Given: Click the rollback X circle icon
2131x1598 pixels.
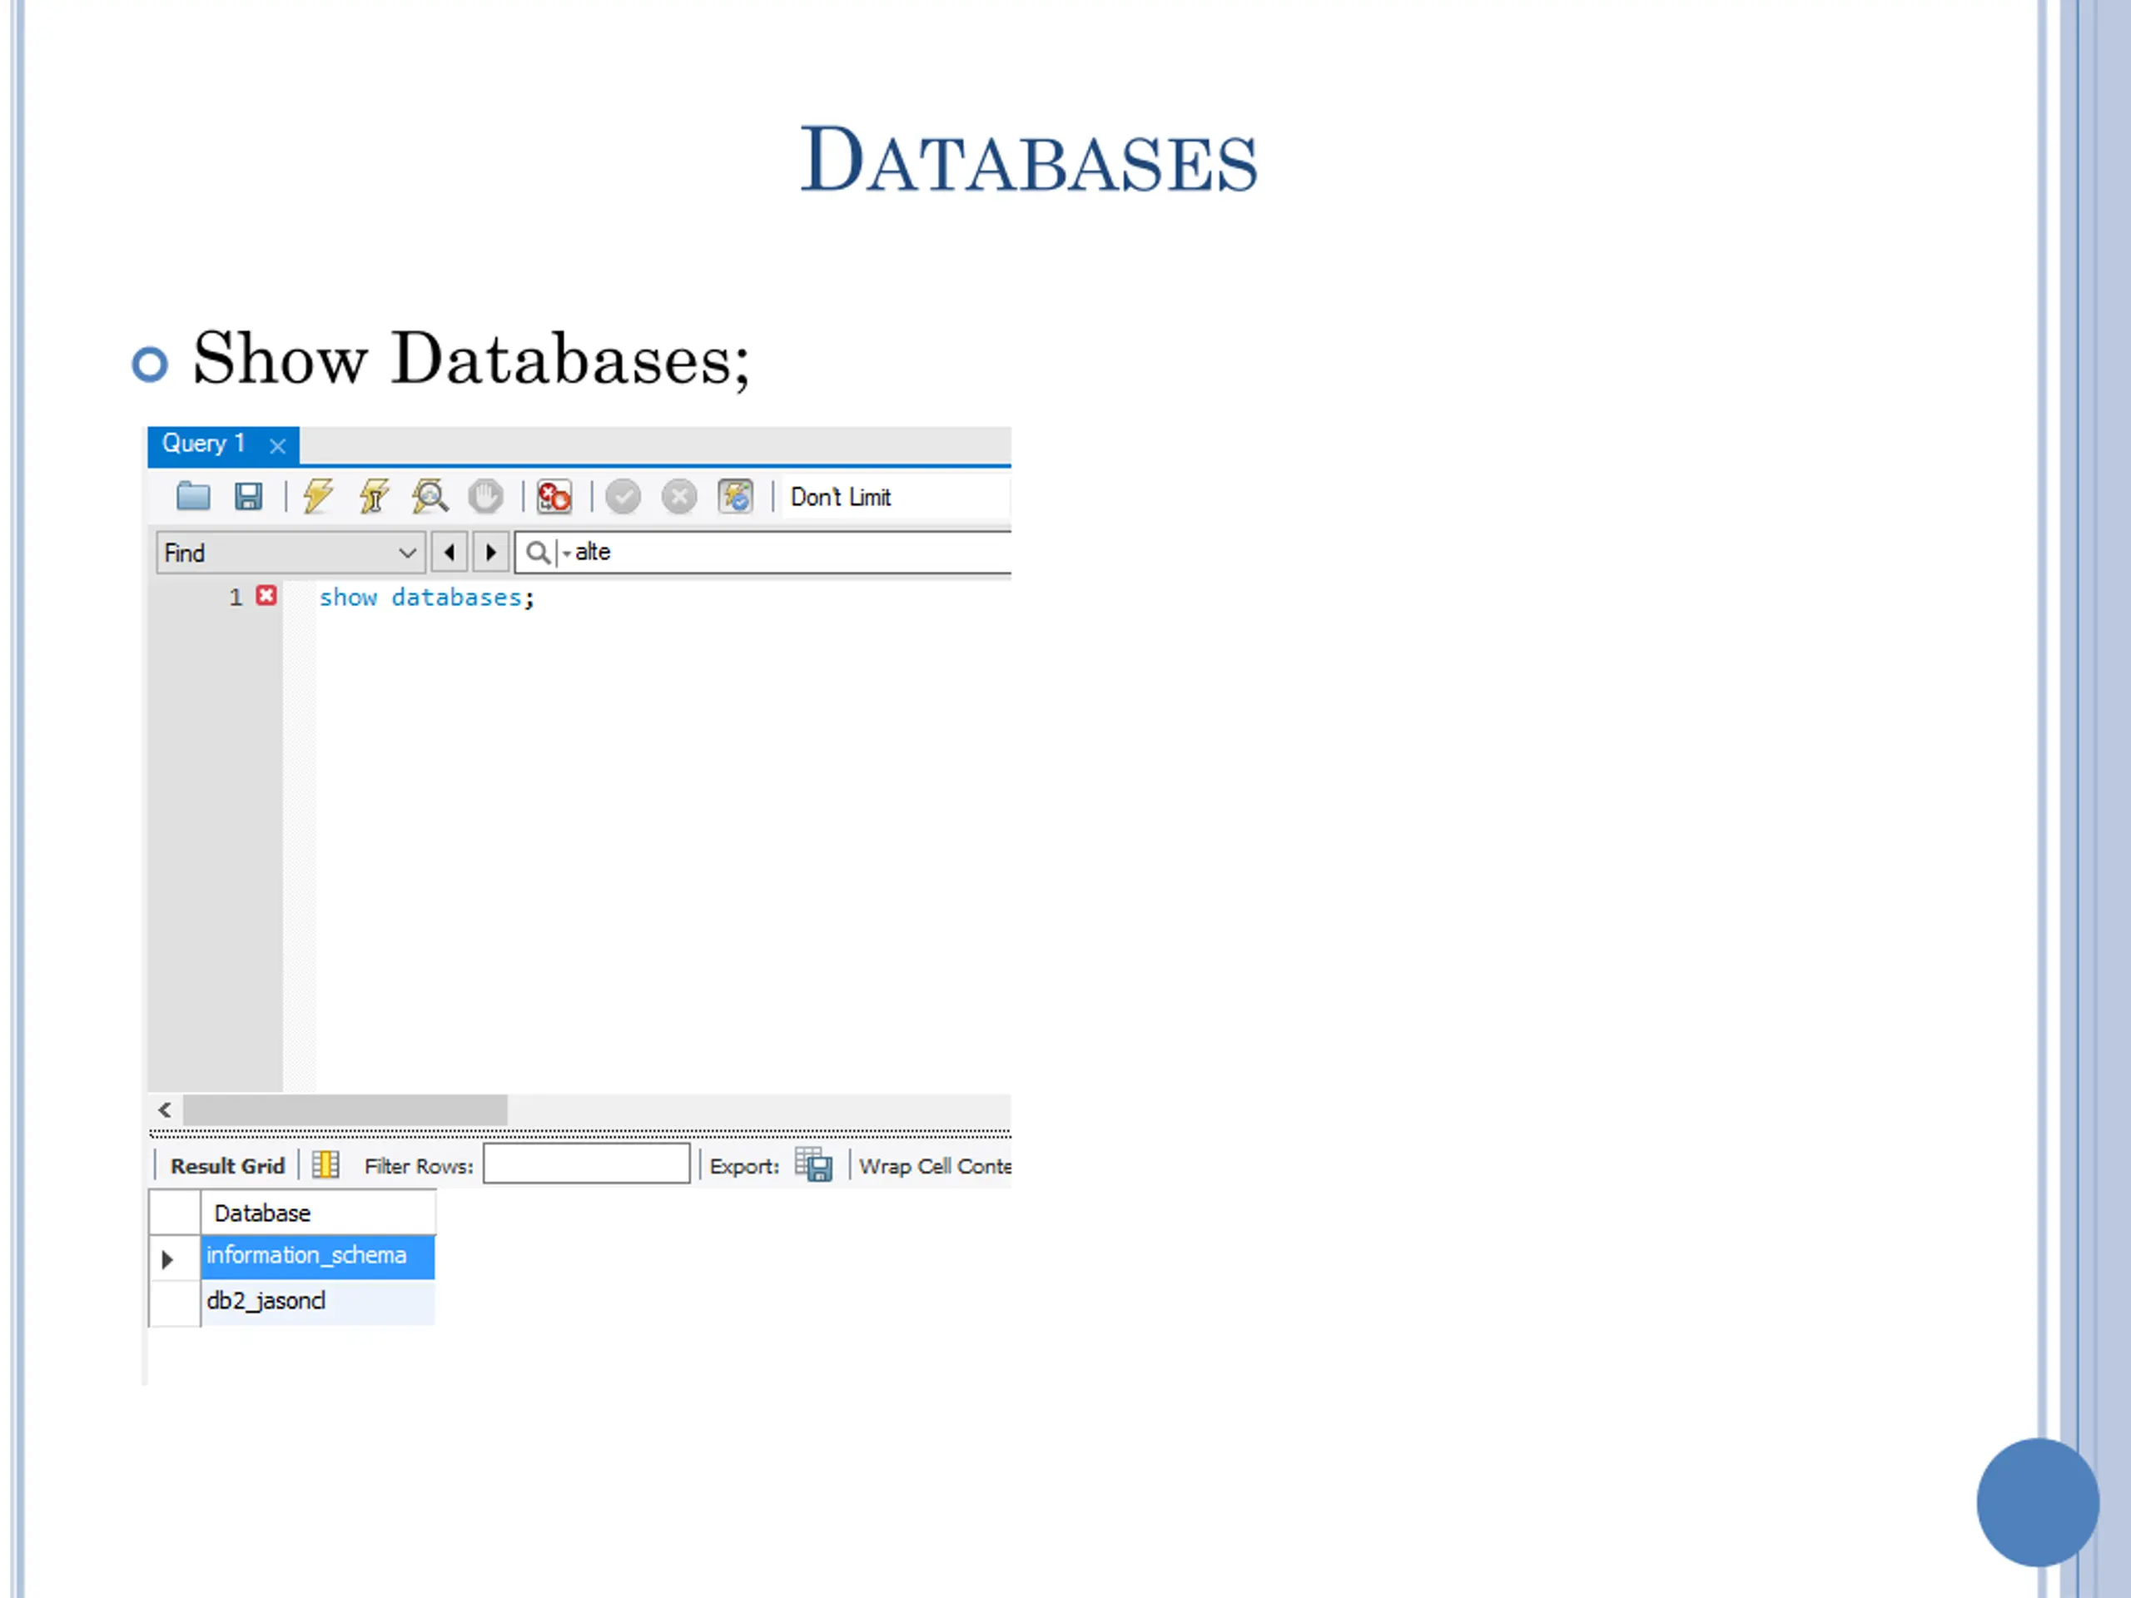Looking at the screenshot, I should coord(679,497).
